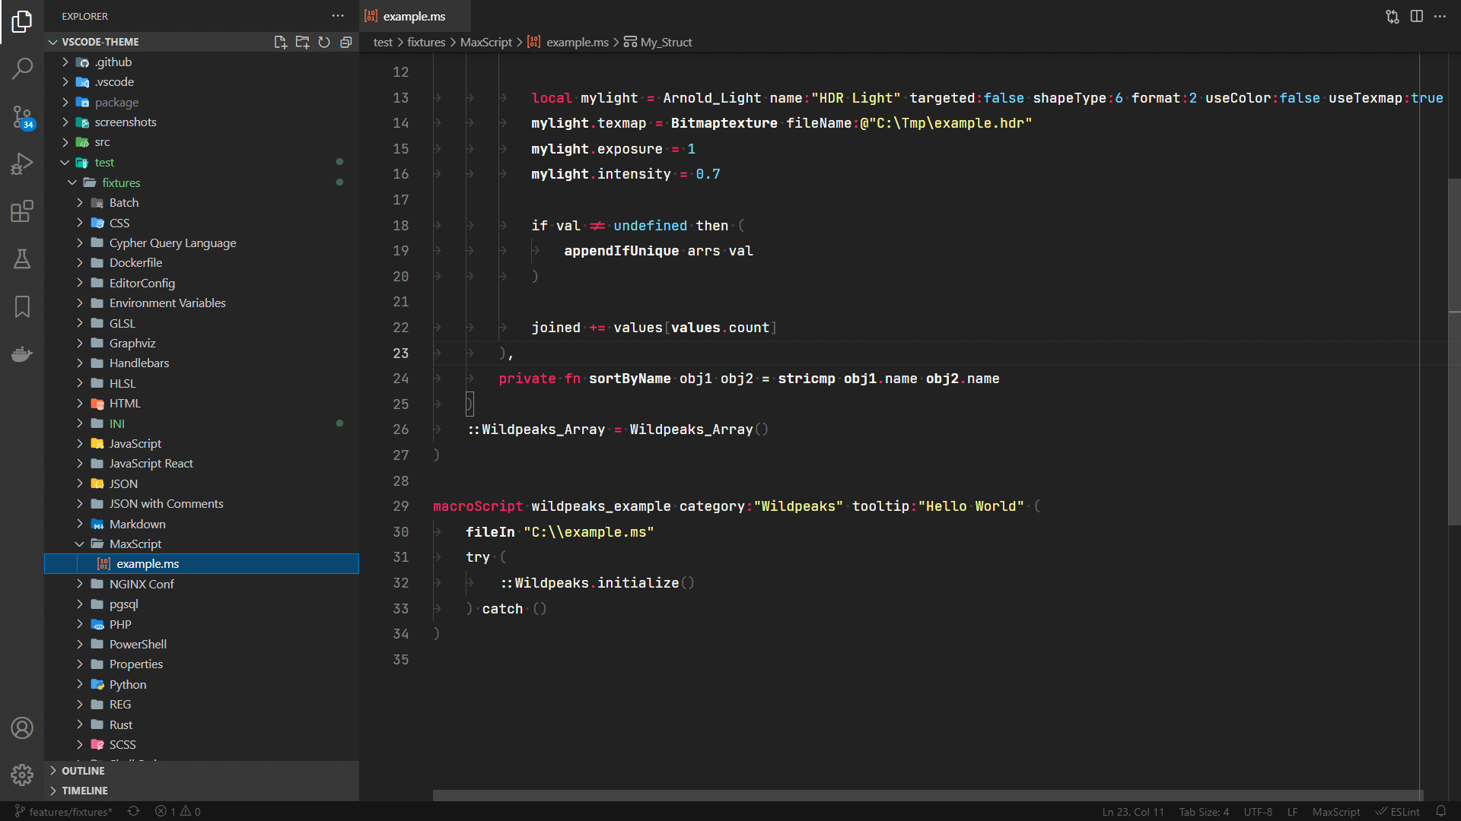Open Source Control view with 34 changes
Image resolution: width=1461 pixels, height=821 pixels.
(22, 116)
